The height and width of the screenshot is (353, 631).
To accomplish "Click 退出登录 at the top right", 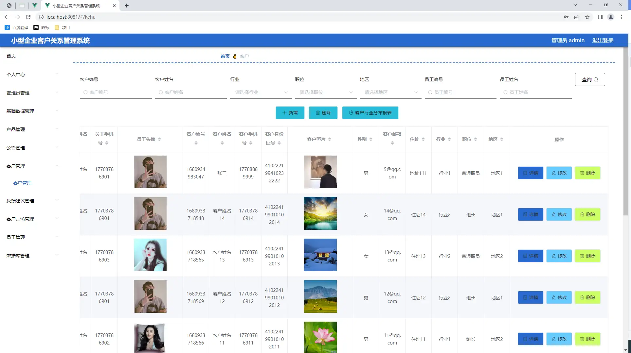I will (603, 40).
